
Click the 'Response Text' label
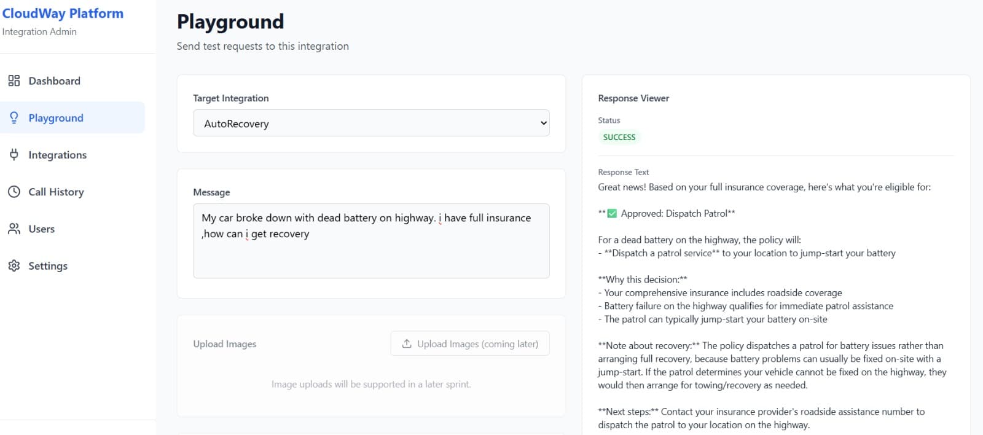[624, 172]
